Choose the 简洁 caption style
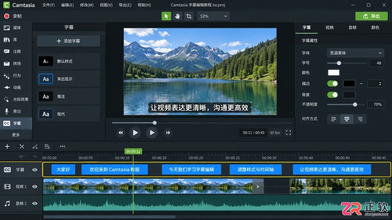Viewport: 392px width, 220px height. (x=68, y=97)
